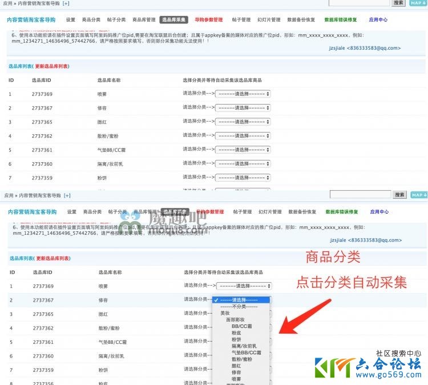Open 数据库错误修复 tab in lower navigation bar
Viewport: 428px width, 385px height.
[x=342, y=212]
